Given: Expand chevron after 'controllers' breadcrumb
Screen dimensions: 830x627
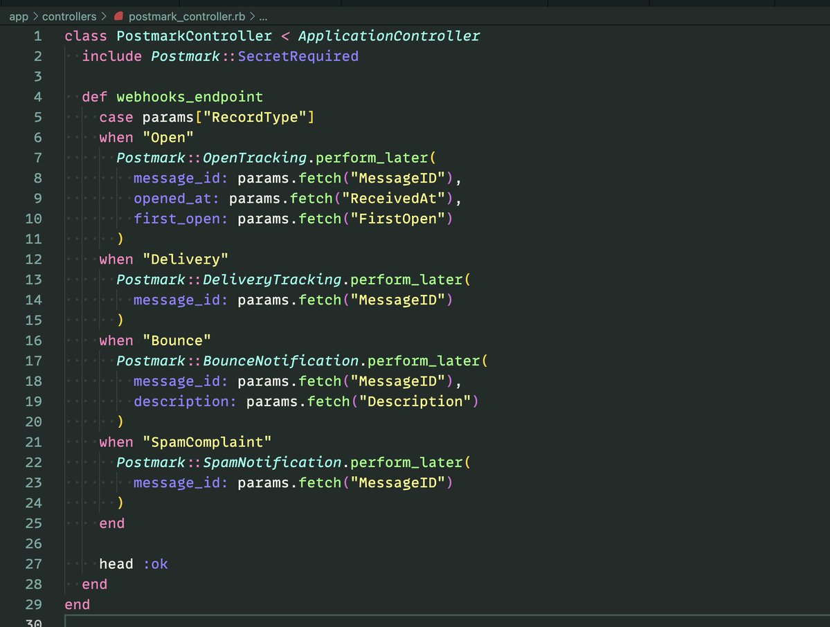Looking at the screenshot, I should (104, 17).
